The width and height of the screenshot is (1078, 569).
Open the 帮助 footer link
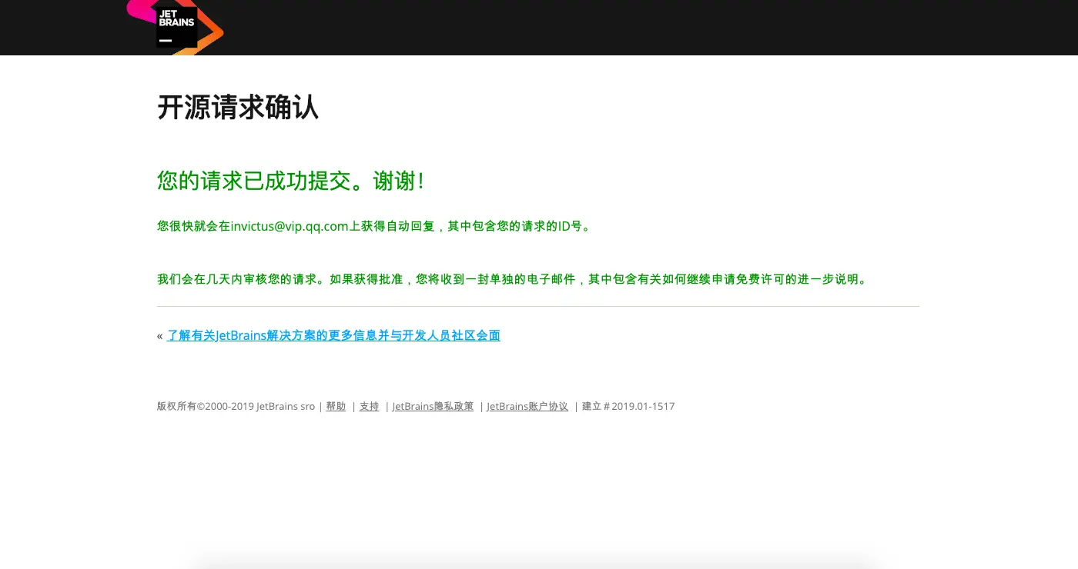click(x=336, y=406)
